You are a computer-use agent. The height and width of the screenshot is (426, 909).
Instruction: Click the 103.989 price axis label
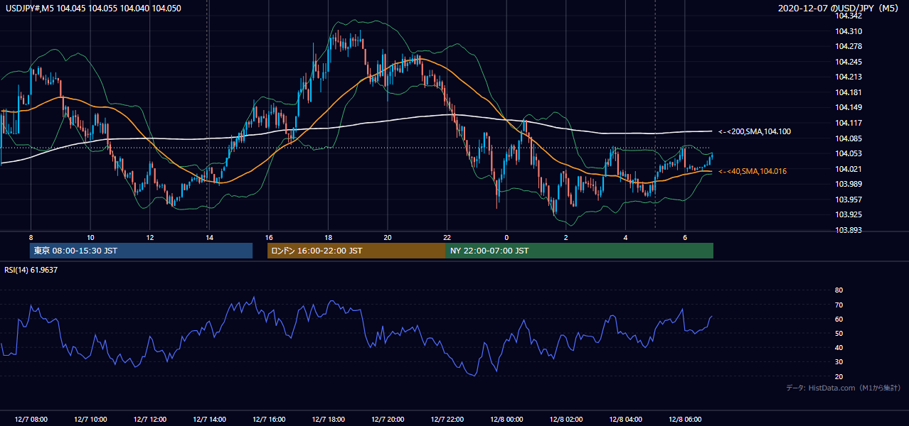[849, 184]
